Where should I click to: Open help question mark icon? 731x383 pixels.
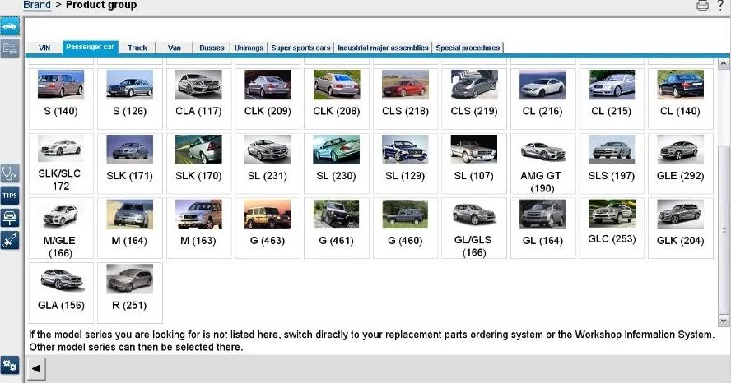(720, 6)
